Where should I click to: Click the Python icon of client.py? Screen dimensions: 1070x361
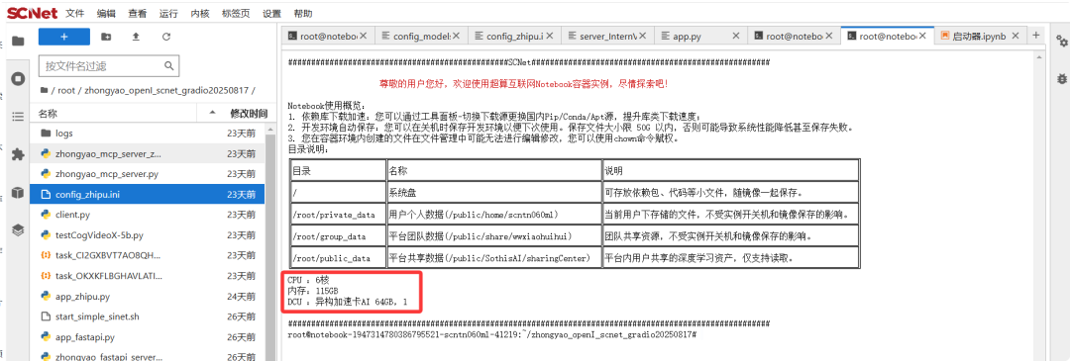pyautogui.click(x=46, y=216)
